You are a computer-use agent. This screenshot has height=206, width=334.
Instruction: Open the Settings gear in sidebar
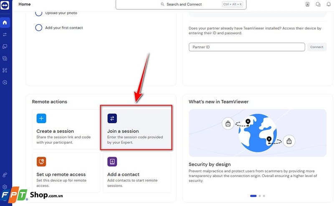(5, 187)
